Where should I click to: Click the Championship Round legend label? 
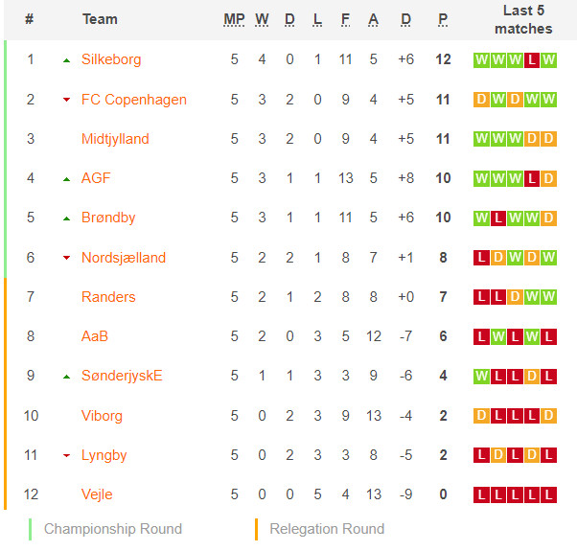tap(113, 529)
